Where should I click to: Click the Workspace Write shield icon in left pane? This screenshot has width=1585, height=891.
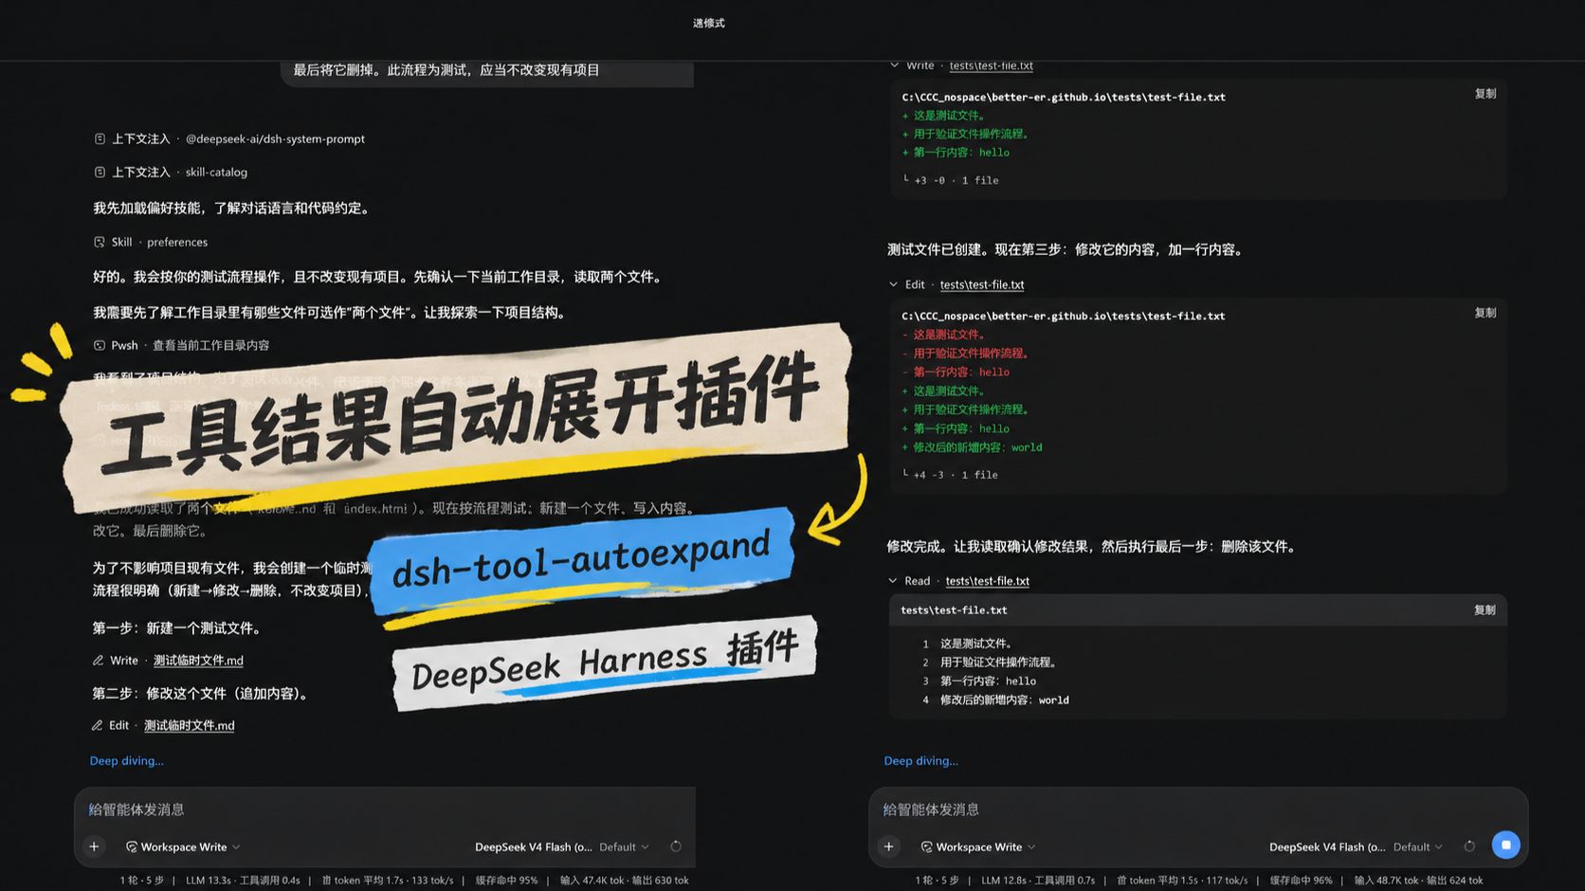(132, 846)
